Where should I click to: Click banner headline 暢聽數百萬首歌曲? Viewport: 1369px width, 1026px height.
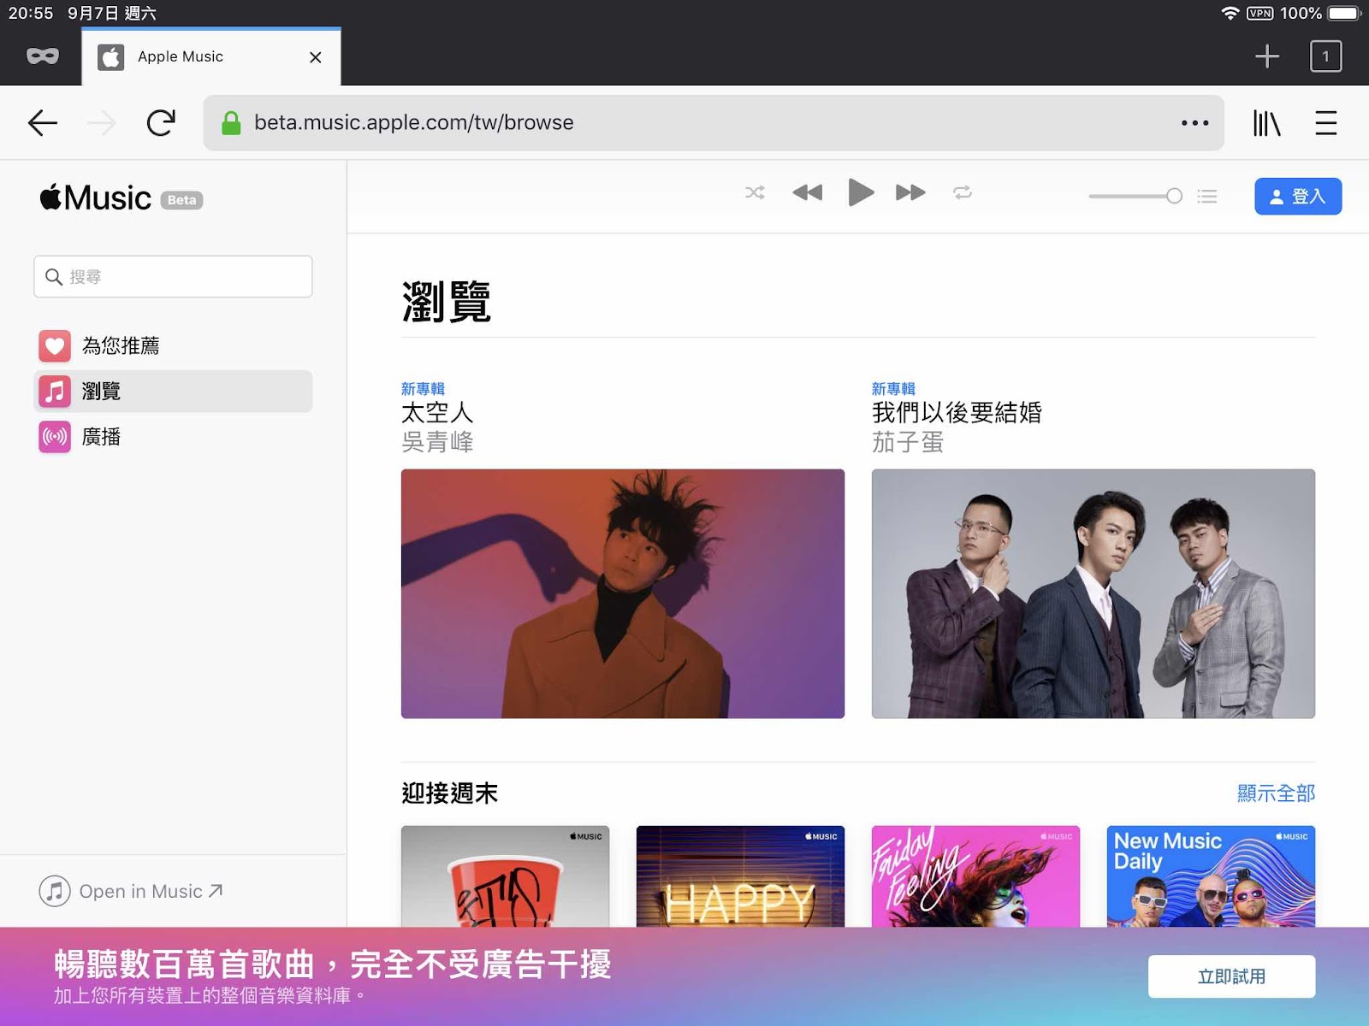(333, 964)
